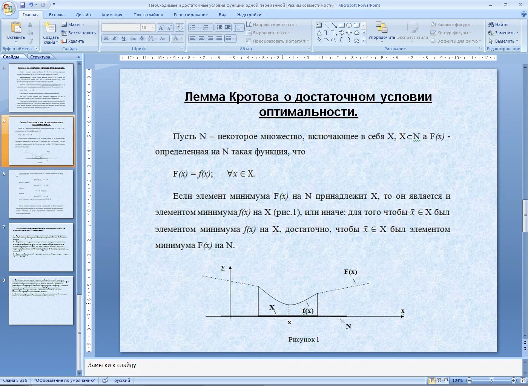Click the Вставить paste icon
528x386 pixels.
[x=16, y=28]
